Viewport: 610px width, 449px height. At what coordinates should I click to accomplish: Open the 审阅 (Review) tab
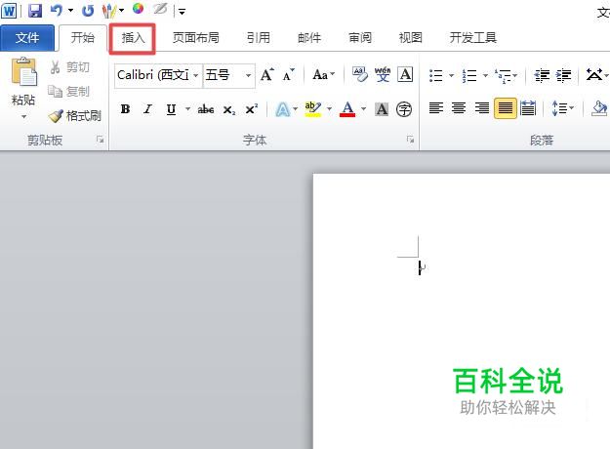360,38
